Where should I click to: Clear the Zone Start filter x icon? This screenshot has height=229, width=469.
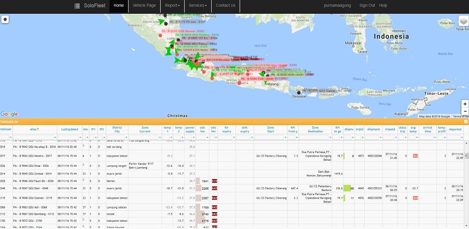tap(285, 137)
